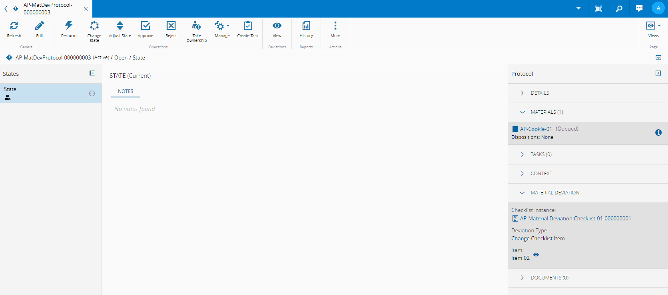Select the NOTES tab
Image resolution: width=668 pixels, height=295 pixels.
[126, 91]
